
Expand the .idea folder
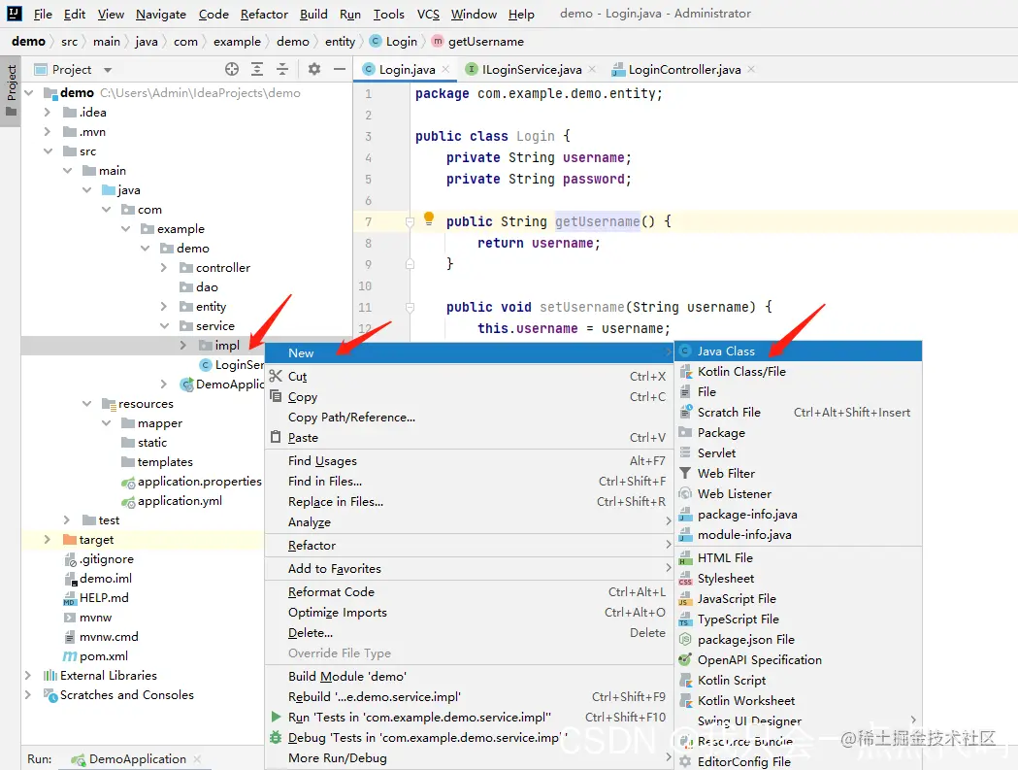[47, 113]
